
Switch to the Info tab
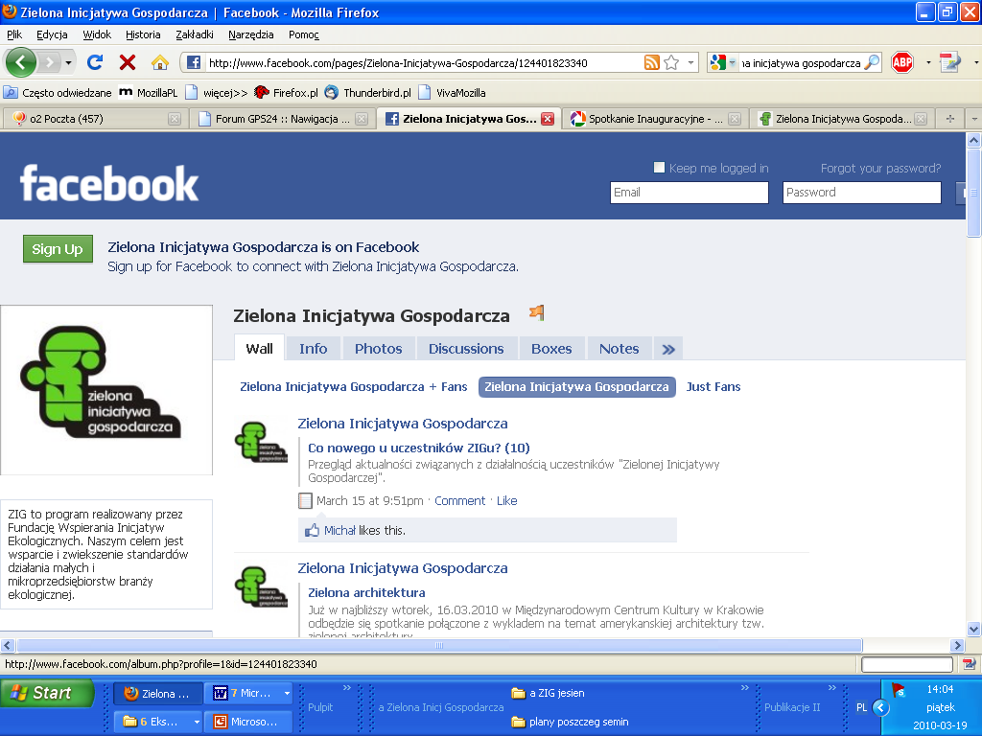coord(314,349)
